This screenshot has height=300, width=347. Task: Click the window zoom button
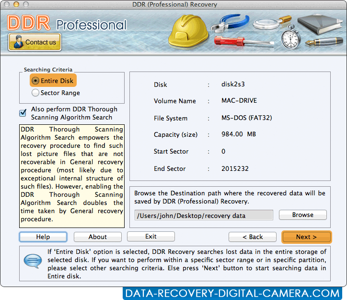[x=26, y=4]
